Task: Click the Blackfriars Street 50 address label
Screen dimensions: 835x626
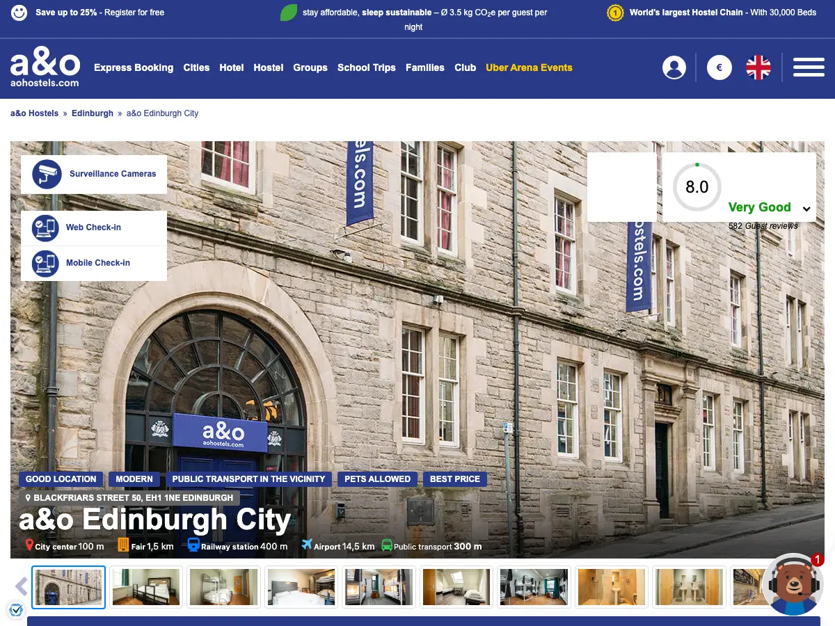Action: click(x=129, y=498)
